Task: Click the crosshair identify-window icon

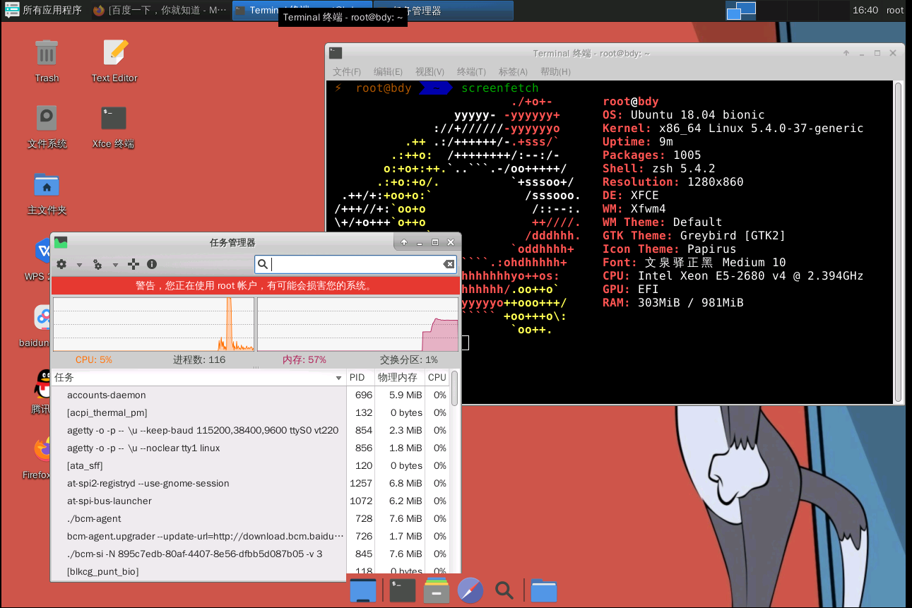Action: 134,264
